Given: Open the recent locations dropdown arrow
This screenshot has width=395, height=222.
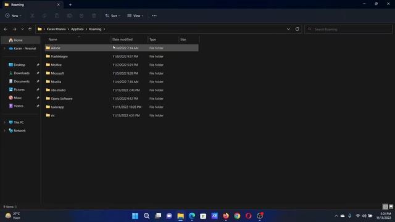Looking at the screenshot, I should (x=22, y=29).
